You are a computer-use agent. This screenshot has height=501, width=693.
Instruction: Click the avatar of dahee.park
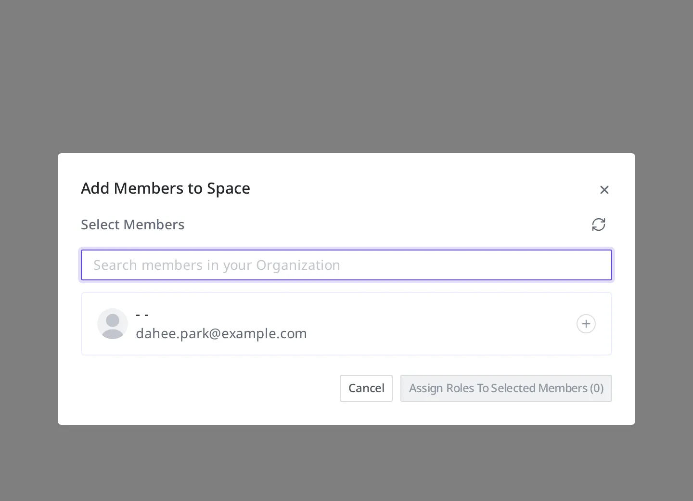pyautogui.click(x=113, y=324)
